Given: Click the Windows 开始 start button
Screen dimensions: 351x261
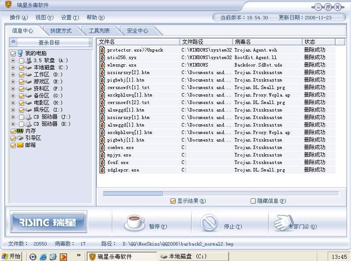Looking at the screenshot, I should tap(11, 256).
